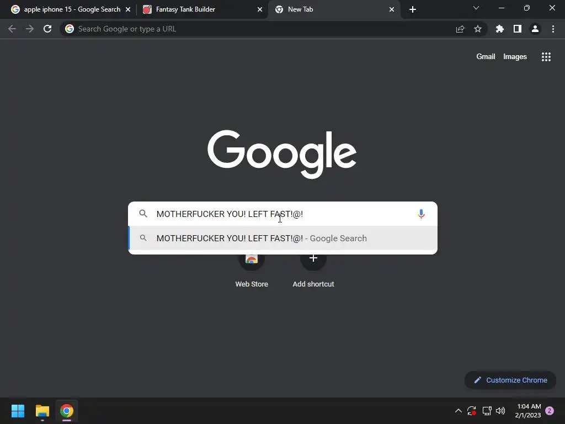The height and width of the screenshot is (424, 565).
Task: Open the Gmail link
Action: point(486,57)
